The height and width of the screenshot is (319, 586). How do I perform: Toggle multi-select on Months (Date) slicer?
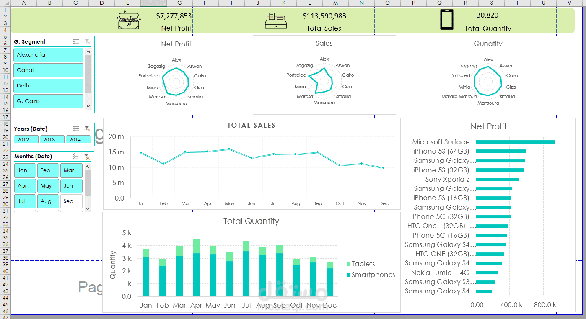pyautogui.click(x=75, y=156)
